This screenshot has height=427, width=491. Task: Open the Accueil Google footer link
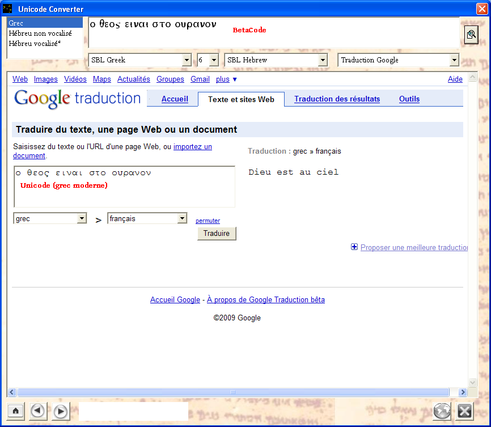click(x=175, y=299)
